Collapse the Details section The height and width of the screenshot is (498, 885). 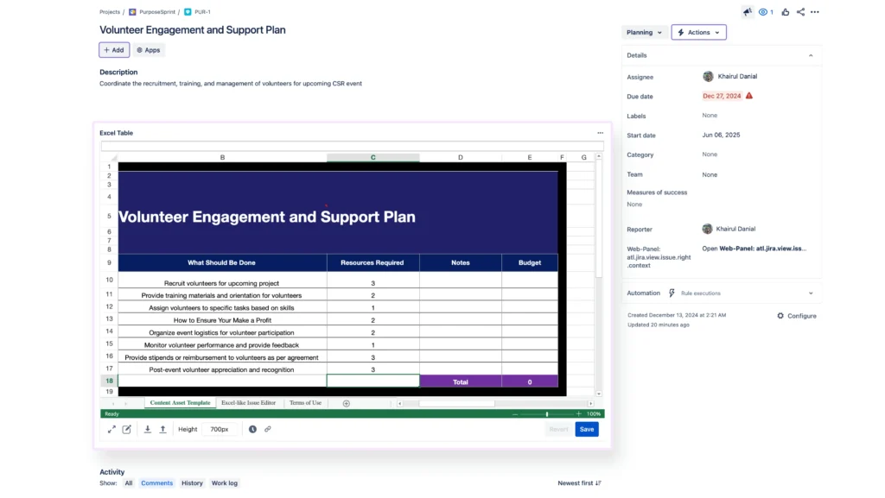click(811, 56)
